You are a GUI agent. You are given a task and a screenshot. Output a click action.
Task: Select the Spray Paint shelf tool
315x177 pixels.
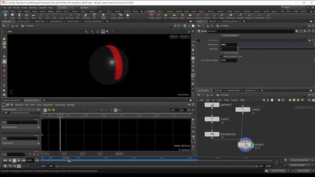click(x=86, y=16)
